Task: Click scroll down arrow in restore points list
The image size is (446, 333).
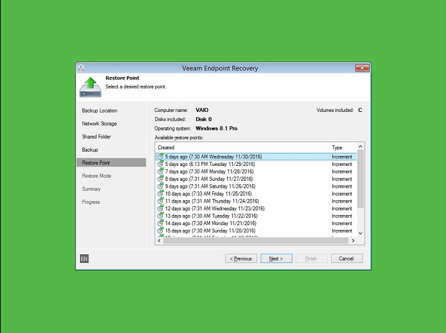Action: tap(360, 233)
